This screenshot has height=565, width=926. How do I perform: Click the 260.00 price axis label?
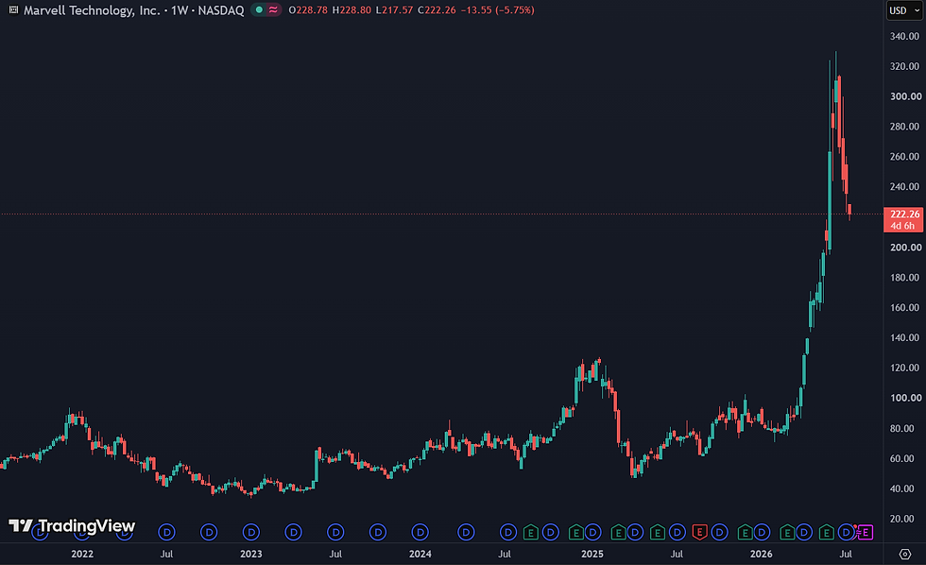point(904,157)
